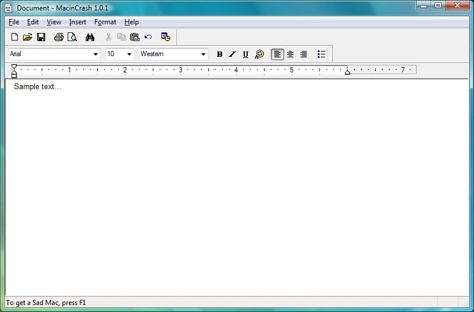The image size is (474, 312).
Task: Toggle bullet list style
Action: pyautogui.click(x=321, y=54)
